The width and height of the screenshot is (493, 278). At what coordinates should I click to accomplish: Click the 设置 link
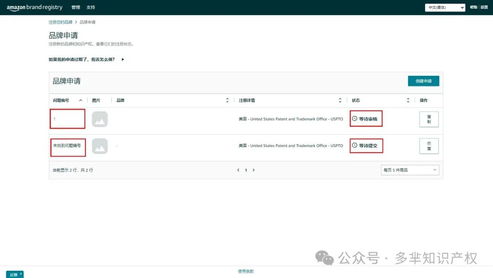tap(484, 7)
